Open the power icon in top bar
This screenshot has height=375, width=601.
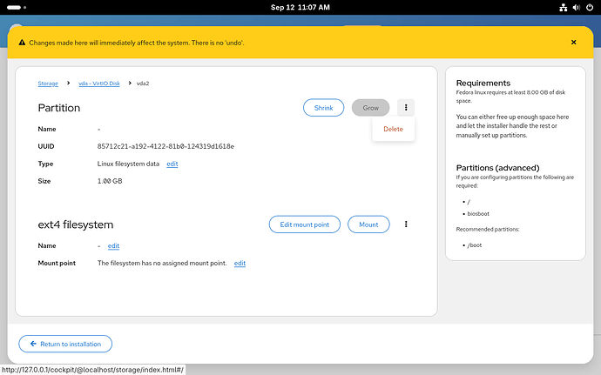590,7
